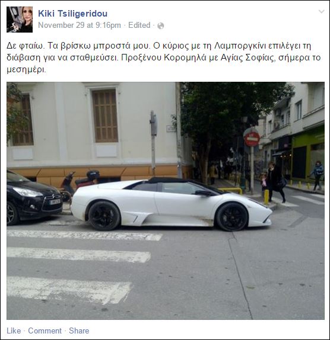The width and height of the screenshot is (330, 340).
Task: Open the Kiki Tsiligeridou profile name link
Action: 73,14
